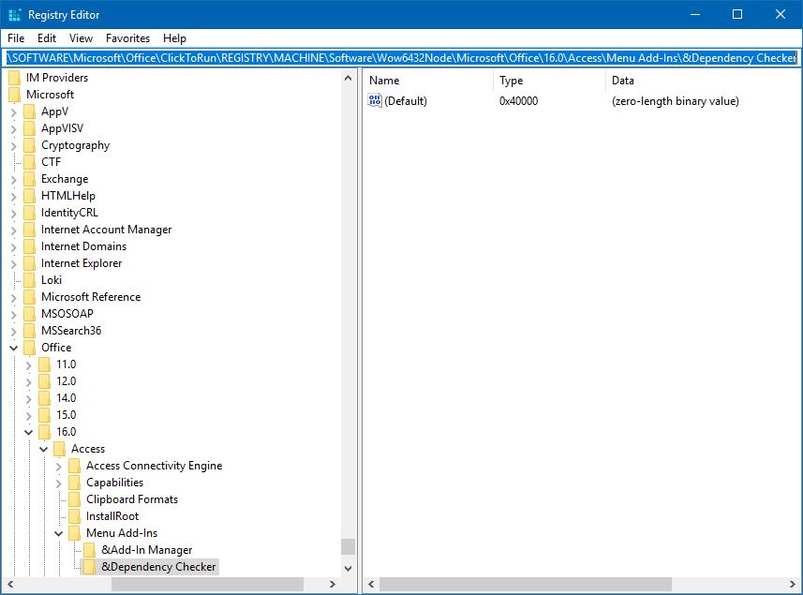Viewport: 803px width, 595px height.
Task: Click the AppV folder icon
Action: [30, 112]
